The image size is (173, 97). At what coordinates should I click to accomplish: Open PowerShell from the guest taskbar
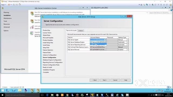click(x=14, y=91)
